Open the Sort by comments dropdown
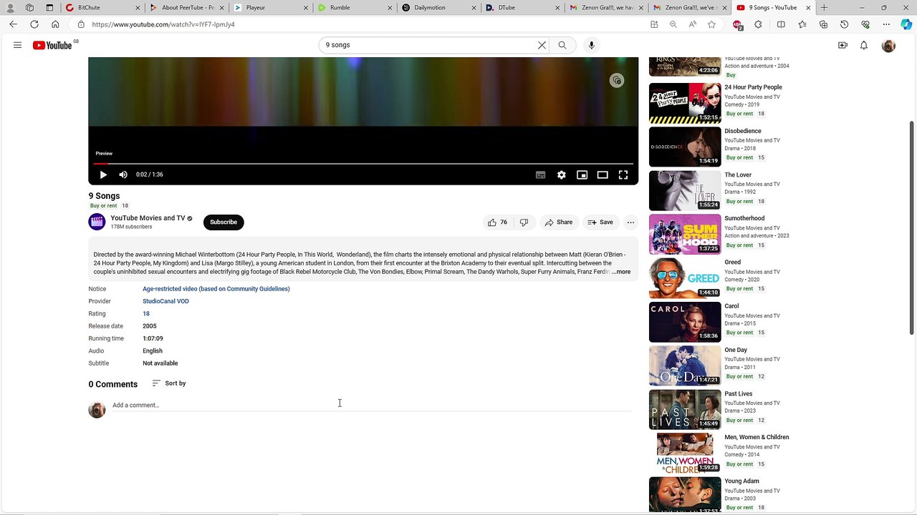Viewport: 917px width, 515px height. pos(169,383)
